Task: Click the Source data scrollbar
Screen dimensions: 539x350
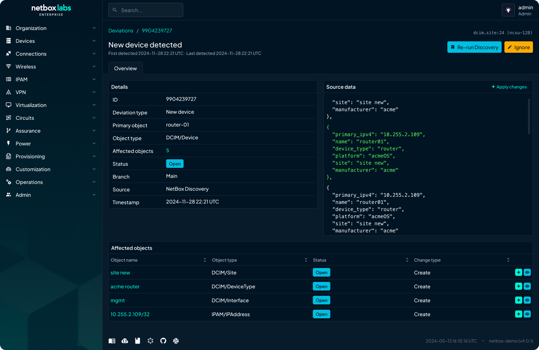Action: tap(529, 117)
